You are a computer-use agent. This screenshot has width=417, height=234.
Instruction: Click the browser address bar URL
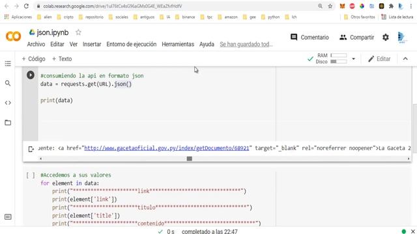(x=113, y=6)
